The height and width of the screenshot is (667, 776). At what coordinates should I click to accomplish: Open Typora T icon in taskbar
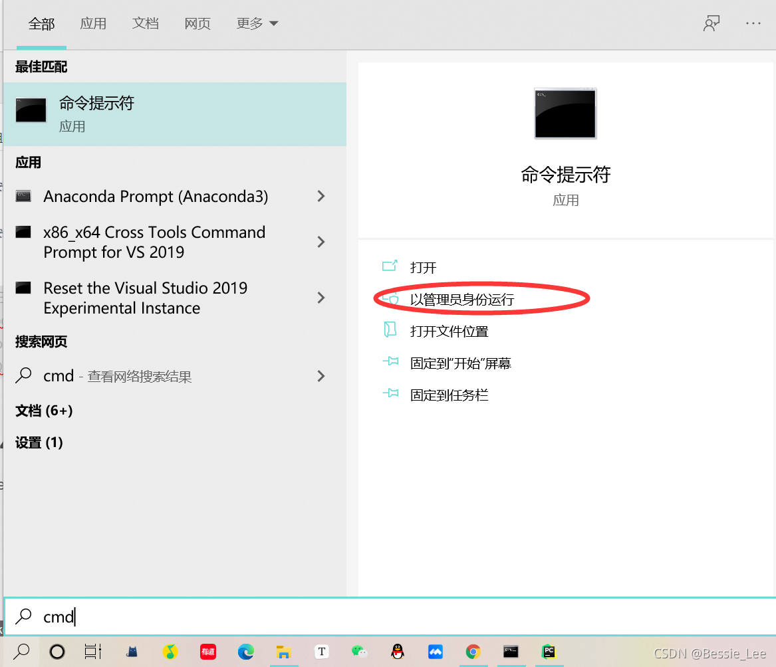coord(322,652)
